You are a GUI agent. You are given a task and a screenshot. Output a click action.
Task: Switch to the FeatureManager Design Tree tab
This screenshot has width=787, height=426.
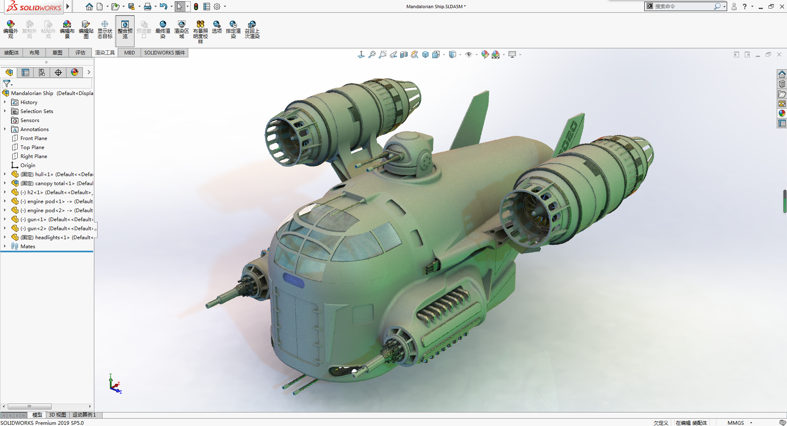[x=9, y=73]
